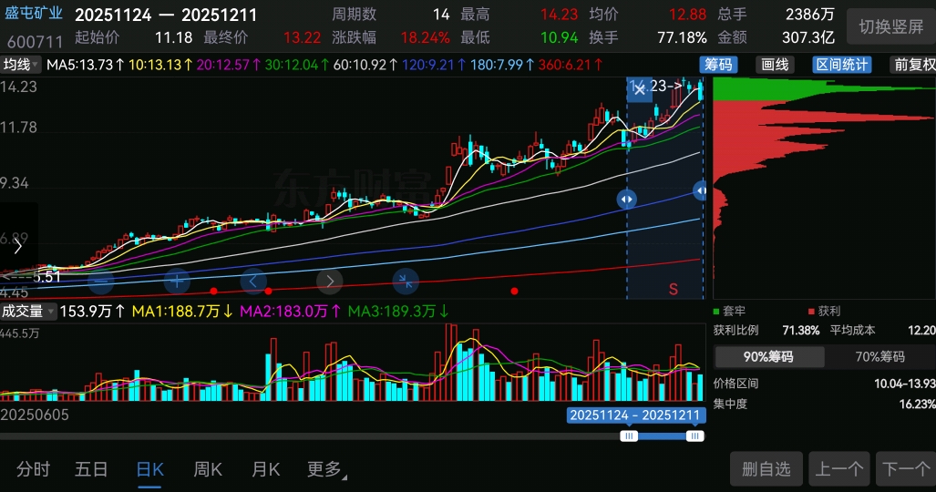
Task: Zoom out the chart with minus icon
Action: click(100, 281)
